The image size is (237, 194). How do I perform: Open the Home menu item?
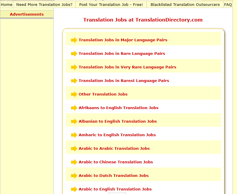coord(6,5)
